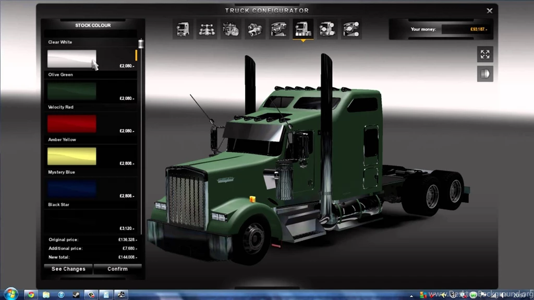Open the chassis configuration category
The image size is (534, 300).
click(x=207, y=29)
